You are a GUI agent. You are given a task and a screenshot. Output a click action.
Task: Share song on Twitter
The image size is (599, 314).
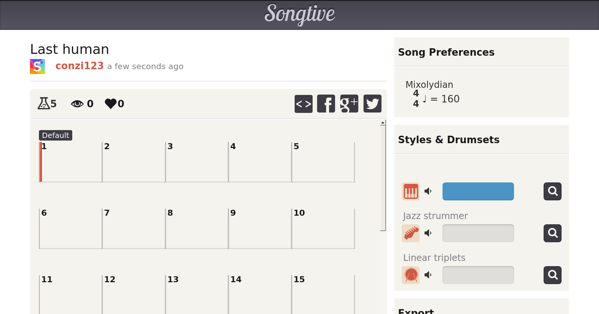coord(372,104)
